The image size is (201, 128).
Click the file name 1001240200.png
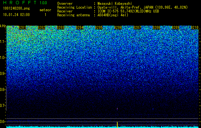click(17, 9)
